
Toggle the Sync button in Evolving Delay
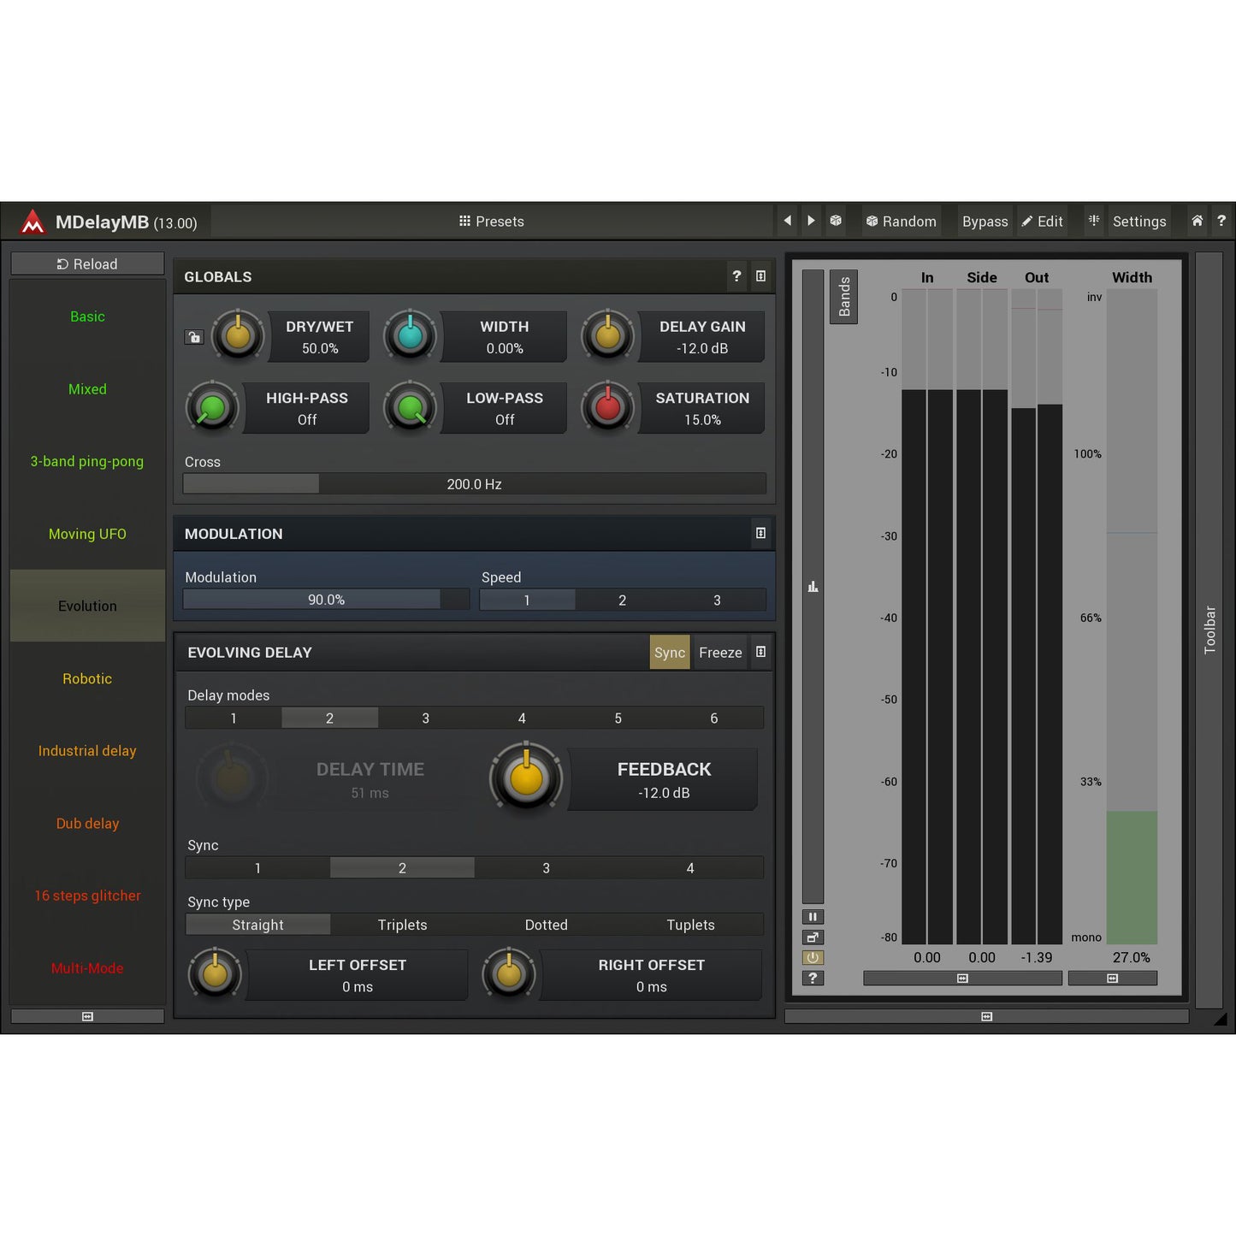[x=669, y=653]
